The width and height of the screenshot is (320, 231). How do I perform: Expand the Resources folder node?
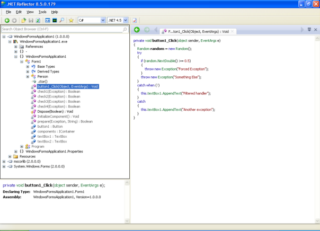click(x=10, y=156)
